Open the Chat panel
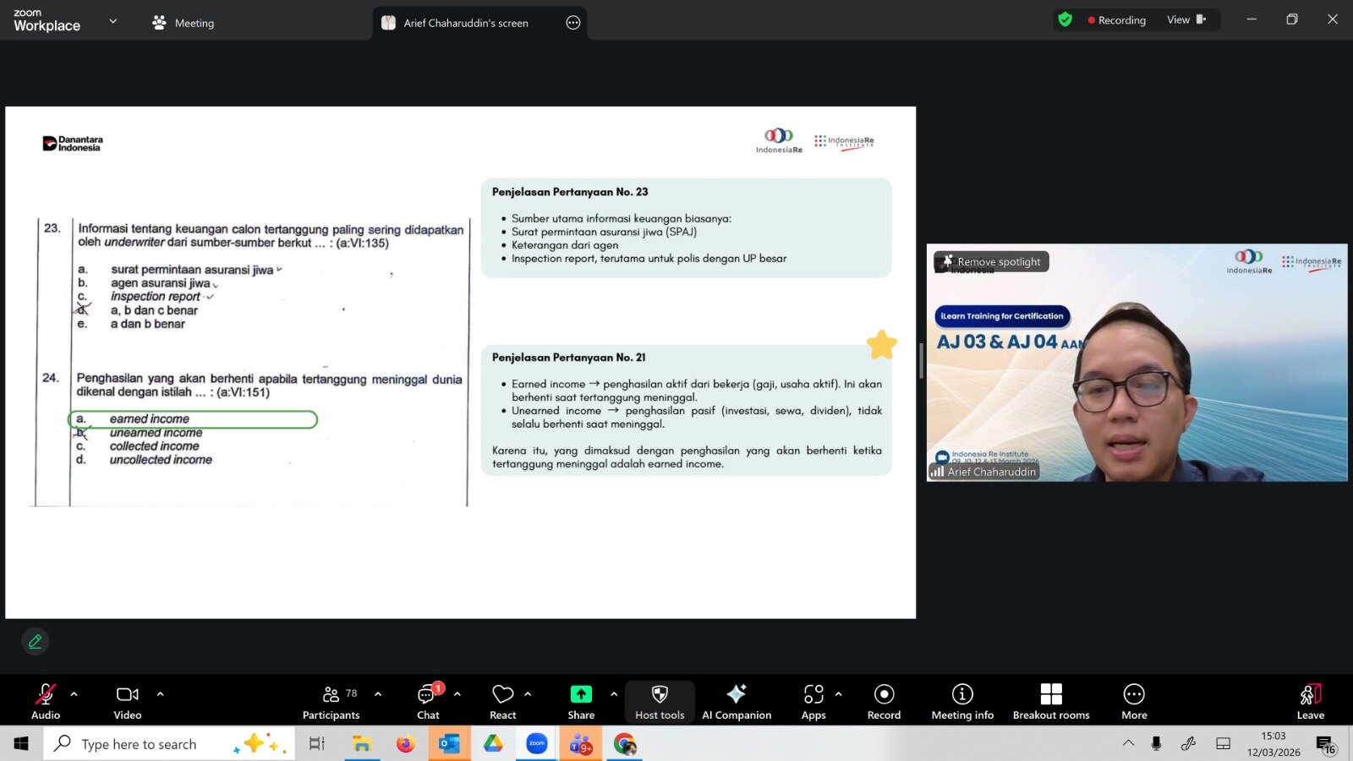The height and width of the screenshot is (761, 1353). (428, 701)
